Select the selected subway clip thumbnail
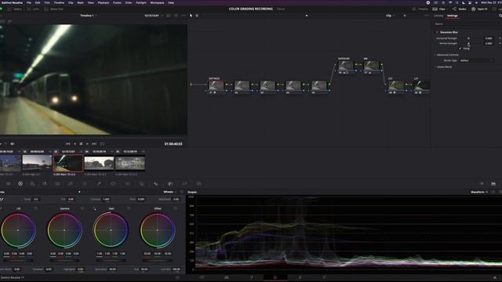Image resolution: width=502 pixels, height=282 pixels. pyautogui.click(x=68, y=163)
